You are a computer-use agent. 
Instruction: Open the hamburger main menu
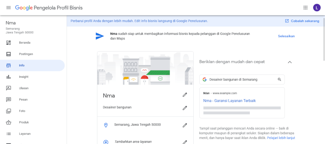[8, 8]
